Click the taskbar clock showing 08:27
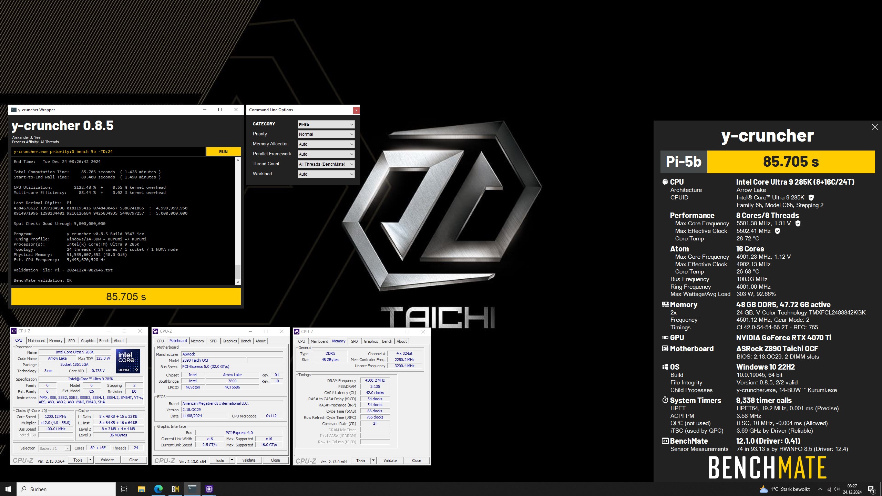882x496 pixels. click(x=852, y=489)
